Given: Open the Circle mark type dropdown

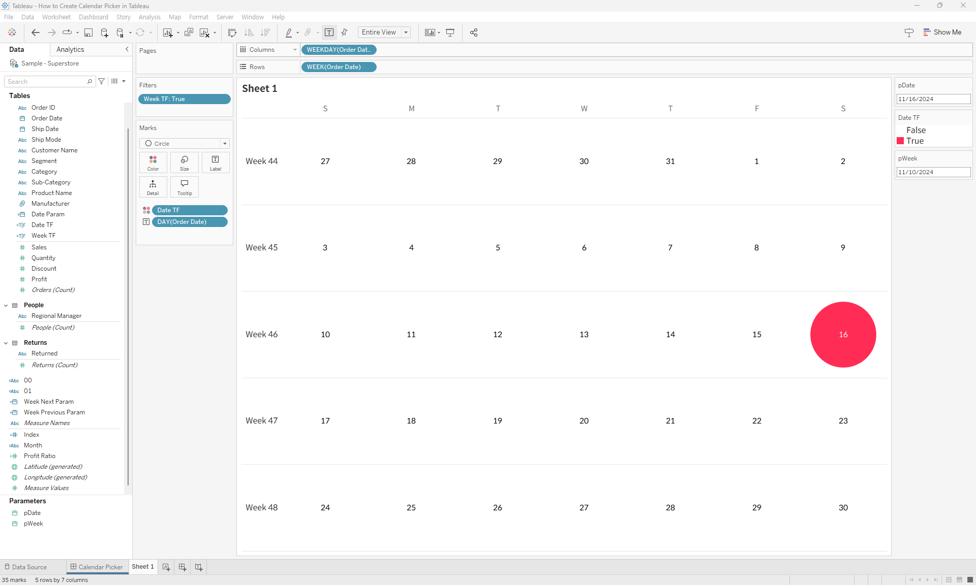Looking at the screenshot, I should pyautogui.click(x=224, y=143).
